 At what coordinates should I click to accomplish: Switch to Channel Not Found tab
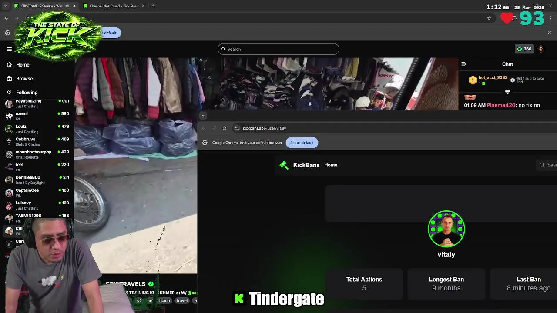[x=114, y=6]
